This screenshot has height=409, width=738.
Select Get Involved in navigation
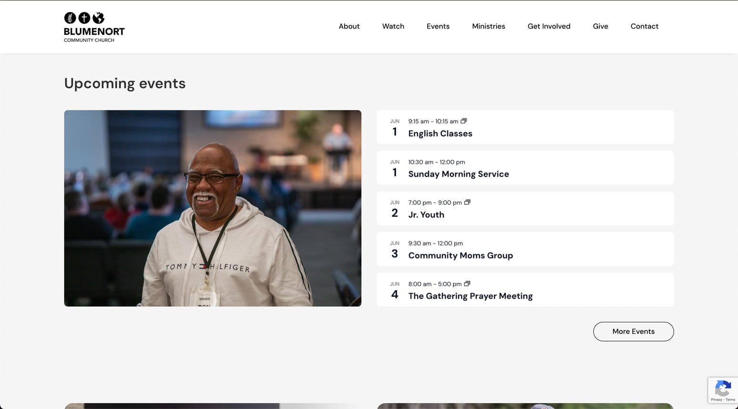click(549, 26)
